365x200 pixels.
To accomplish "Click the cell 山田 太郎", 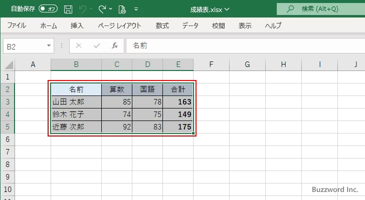I will 76,102.
